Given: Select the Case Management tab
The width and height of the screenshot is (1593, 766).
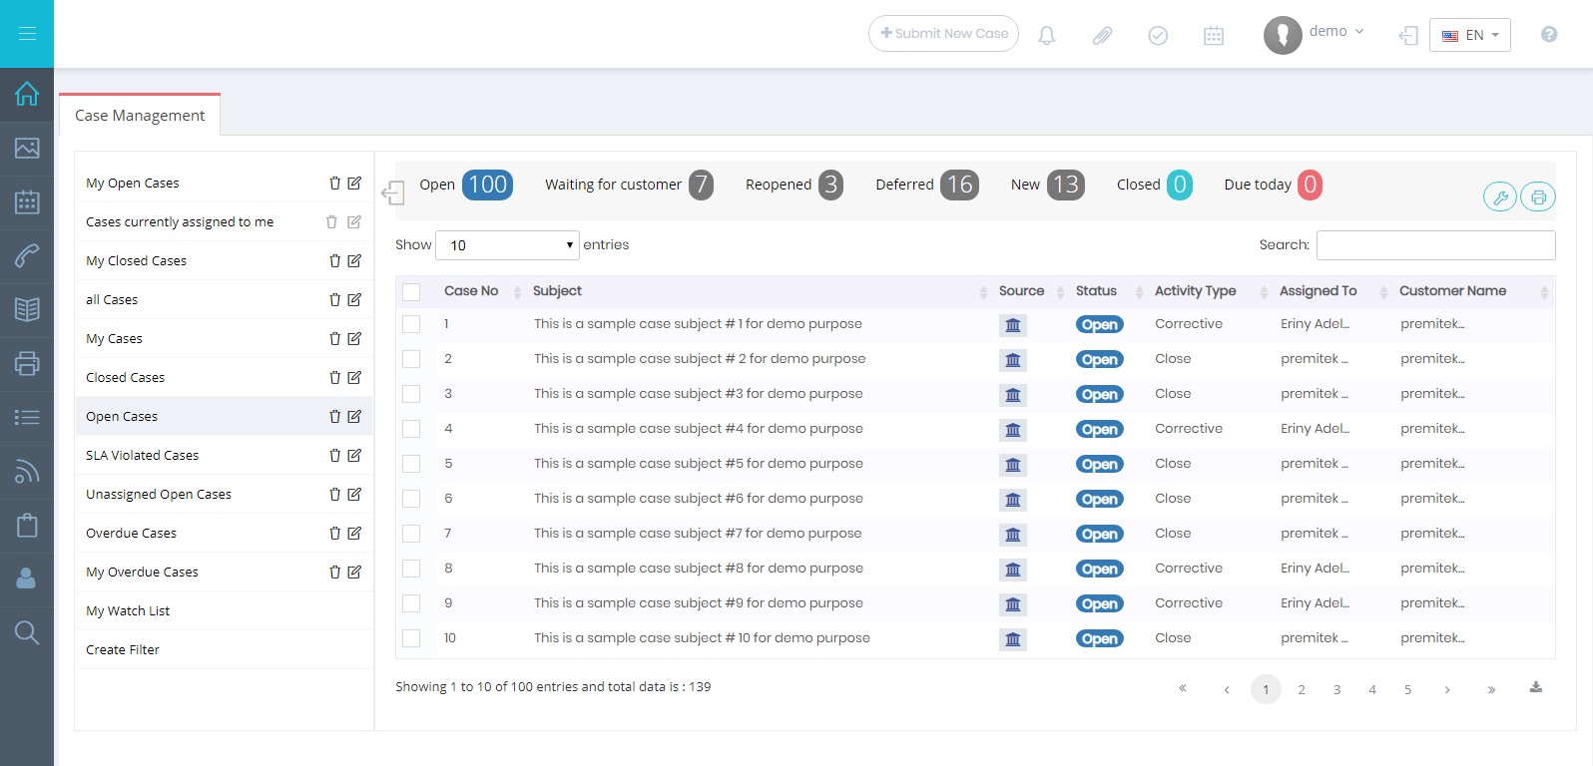Looking at the screenshot, I should 140,116.
